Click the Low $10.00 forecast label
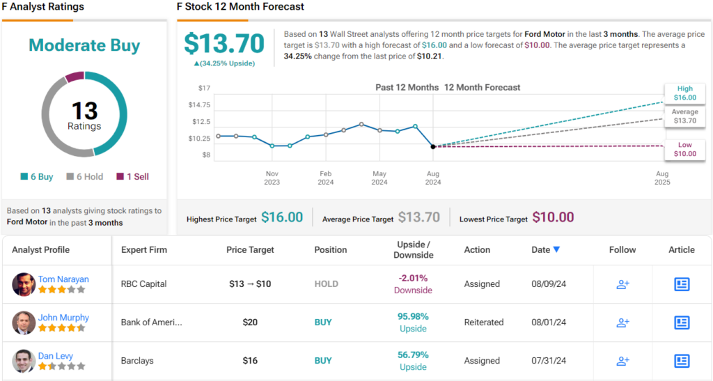The width and height of the screenshot is (713, 381). pos(684,149)
